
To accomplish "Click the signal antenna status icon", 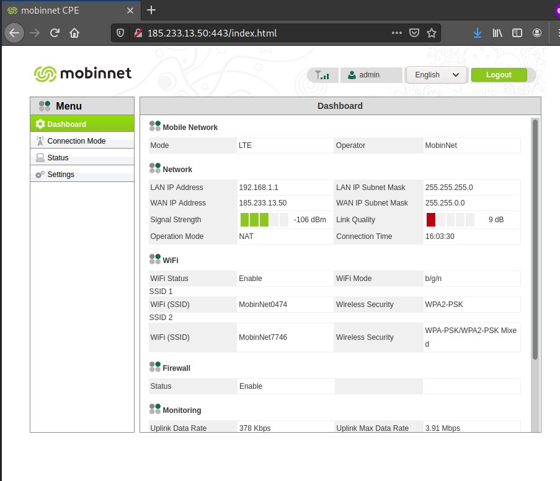I will point(322,75).
